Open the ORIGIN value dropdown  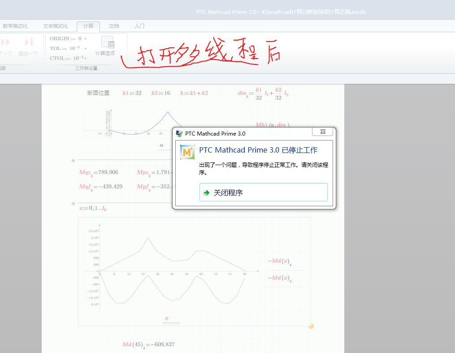pyautogui.click(x=85, y=39)
